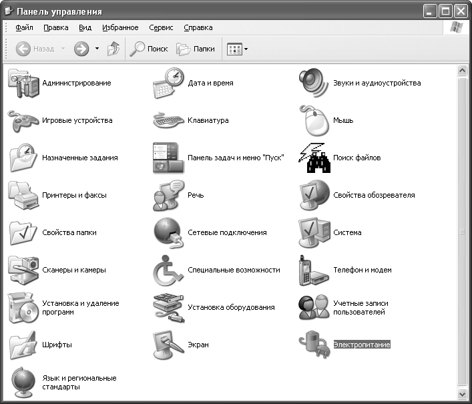Open the Сетевые подключения globe icon
This screenshot has width=472, height=404.
168,232
